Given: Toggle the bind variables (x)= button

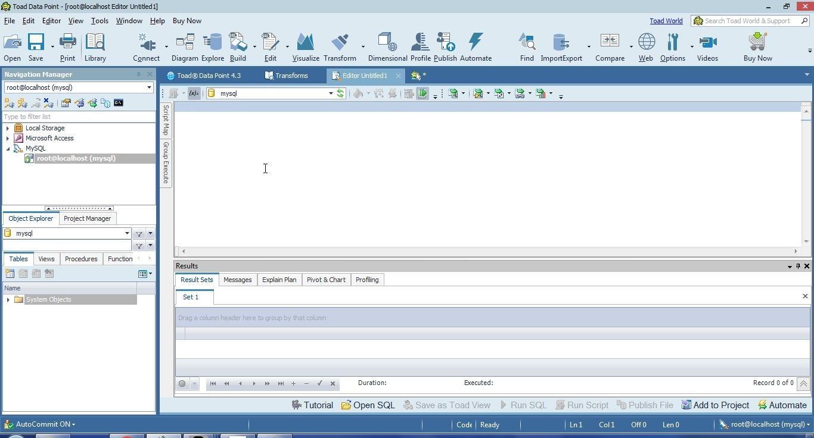Looking at the screenshot, I should (194, 93).
